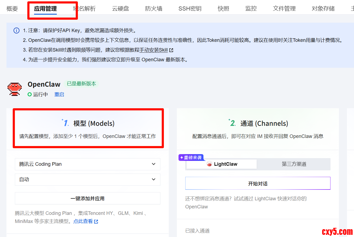Open the 自动 model dropdown

coord(87,180)
